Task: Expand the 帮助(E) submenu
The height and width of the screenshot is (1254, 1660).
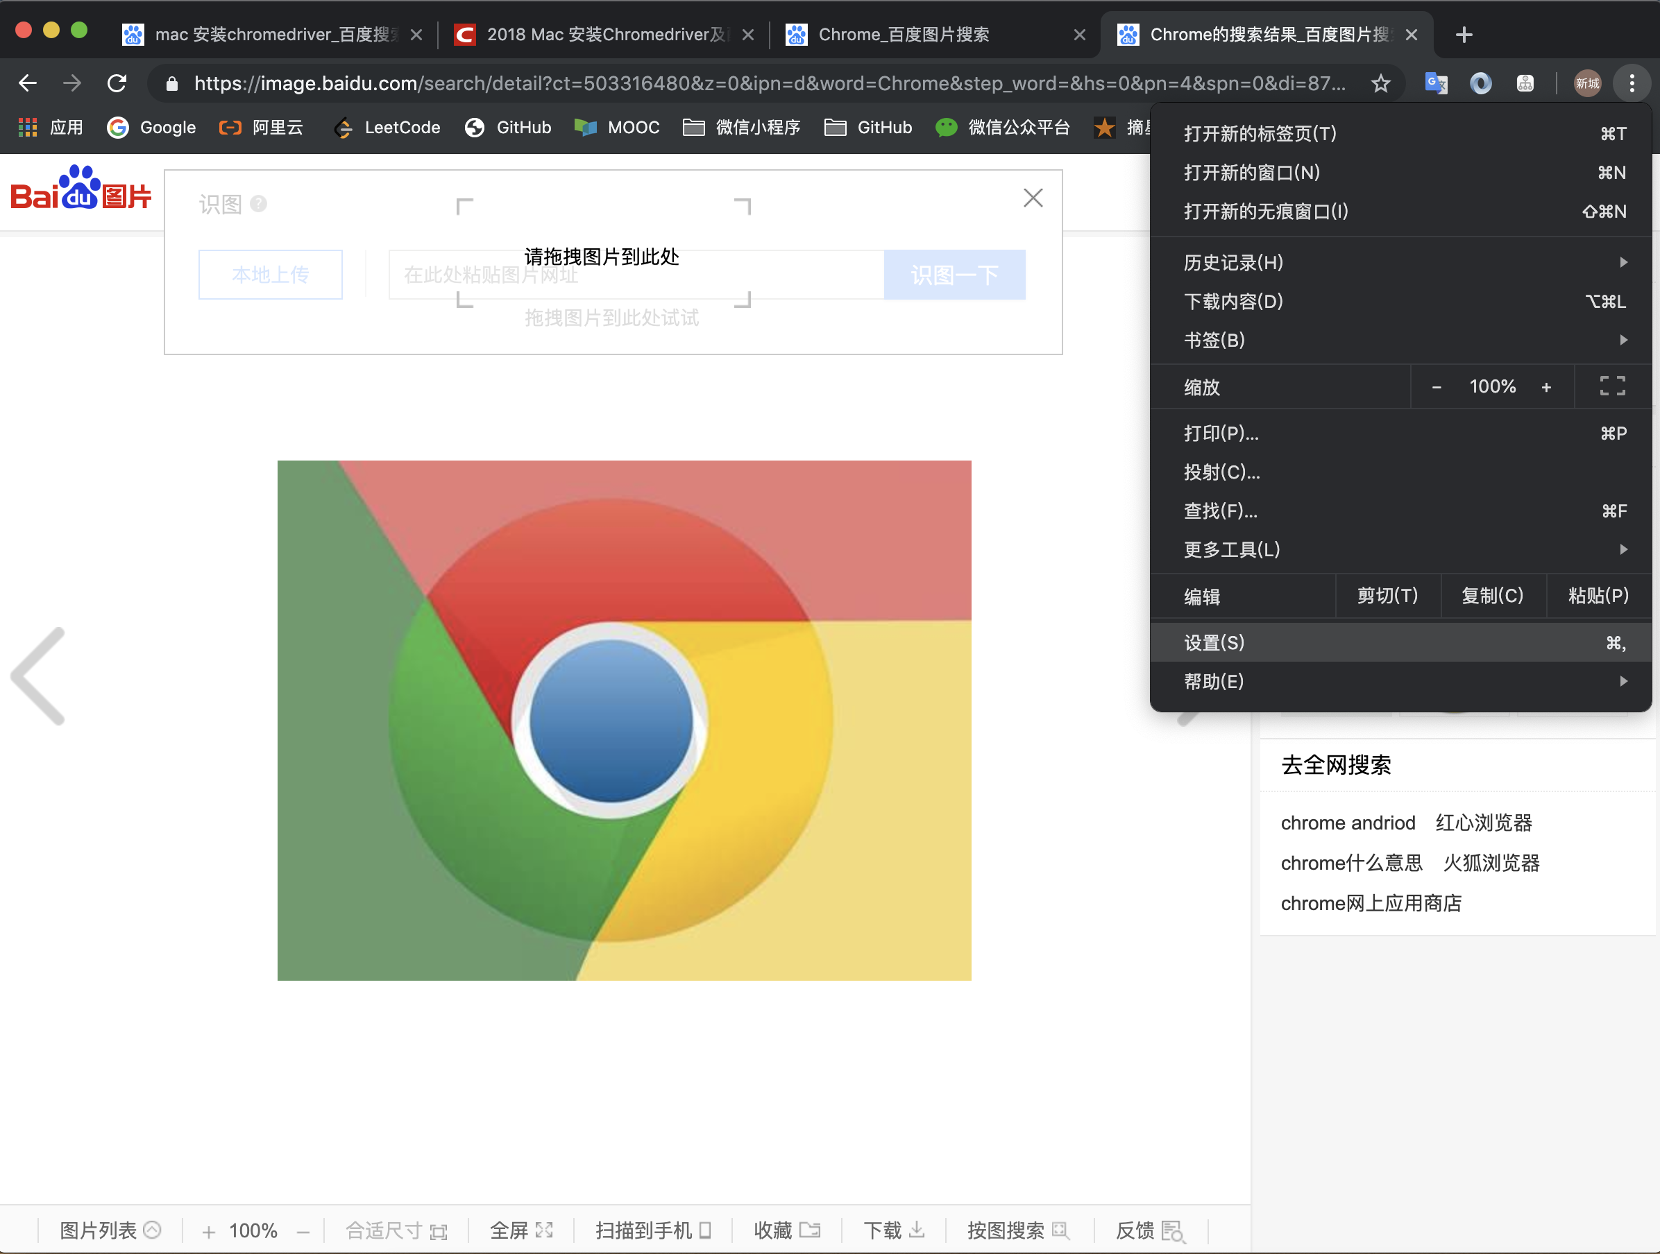Action: click(1400, 682)
